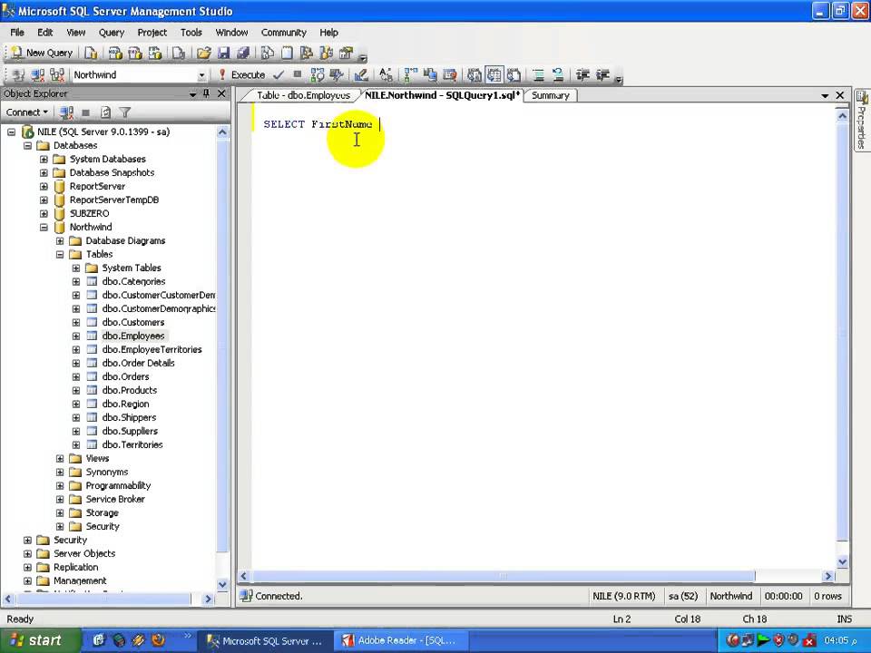Screen dimensions: 871x653
Task: Switch to the Summary tab
Action: point(550,95)
